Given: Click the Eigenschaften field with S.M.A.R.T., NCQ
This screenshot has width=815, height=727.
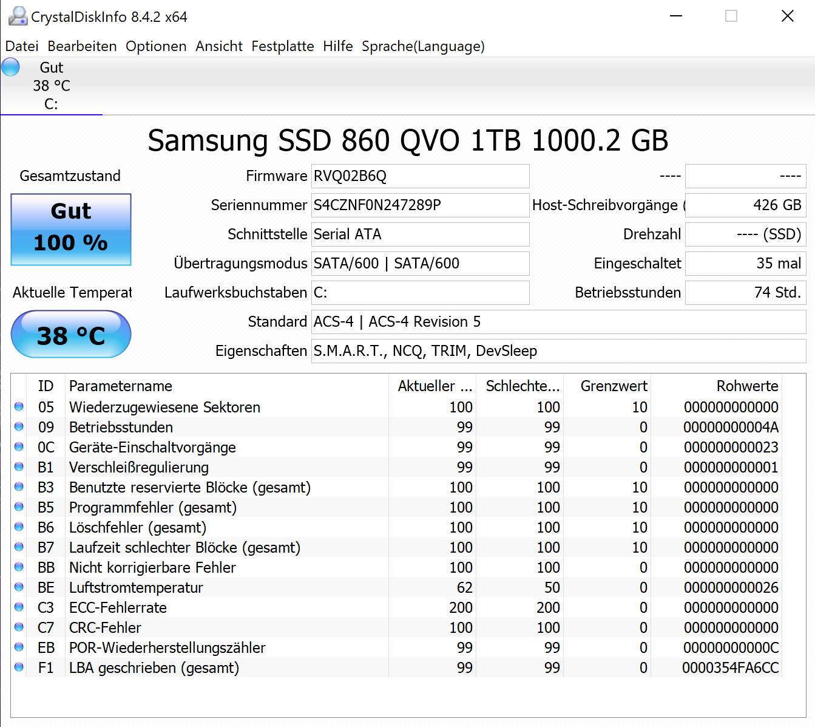Looking at the screenshot, I should point(558,351).
